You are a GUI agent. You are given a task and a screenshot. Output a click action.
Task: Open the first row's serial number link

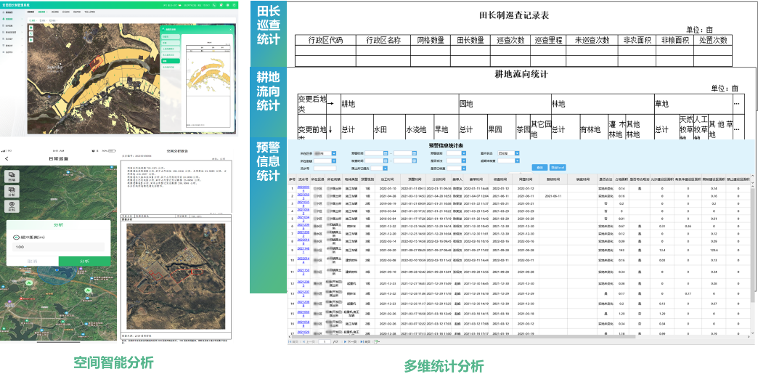pos(304,187)
